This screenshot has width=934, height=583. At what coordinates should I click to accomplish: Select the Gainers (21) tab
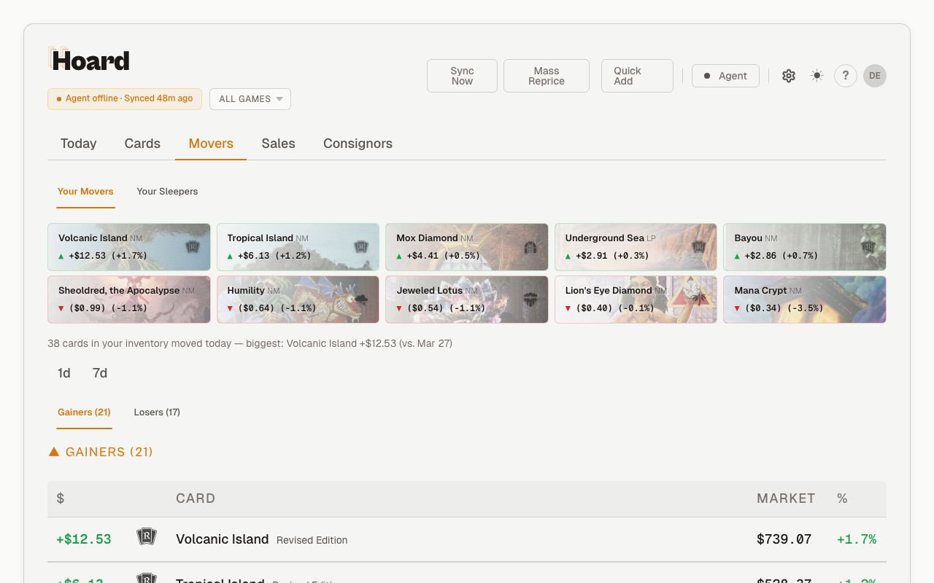pyautogui.click(x=84, y=412)
